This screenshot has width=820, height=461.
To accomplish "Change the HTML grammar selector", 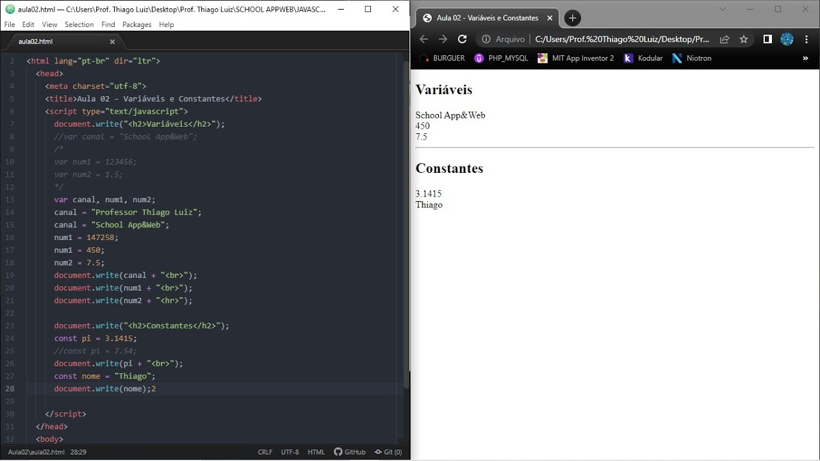I will 316,452.
